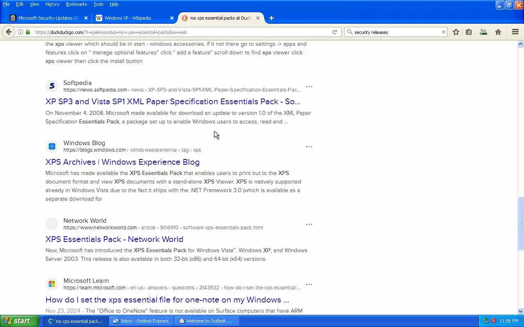
Task: Open more options for Network World result
Action: pyautogui.click(x=309, y=224)
